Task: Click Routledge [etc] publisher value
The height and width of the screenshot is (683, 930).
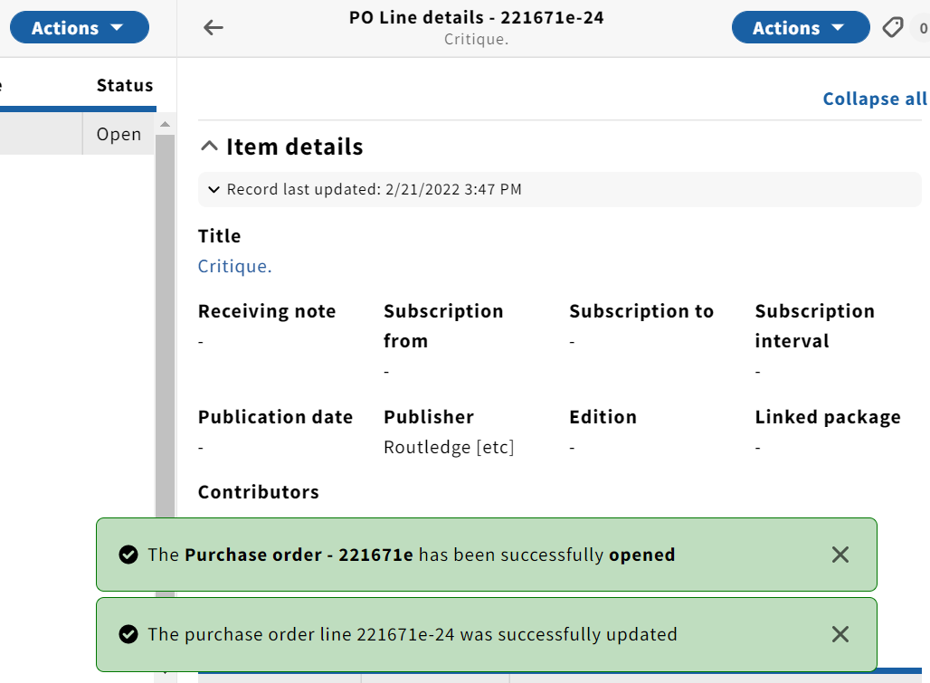Action: tap(449, 447)
